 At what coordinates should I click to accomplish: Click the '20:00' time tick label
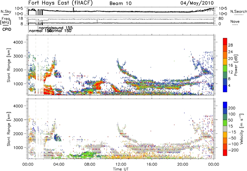coord(183,165)
